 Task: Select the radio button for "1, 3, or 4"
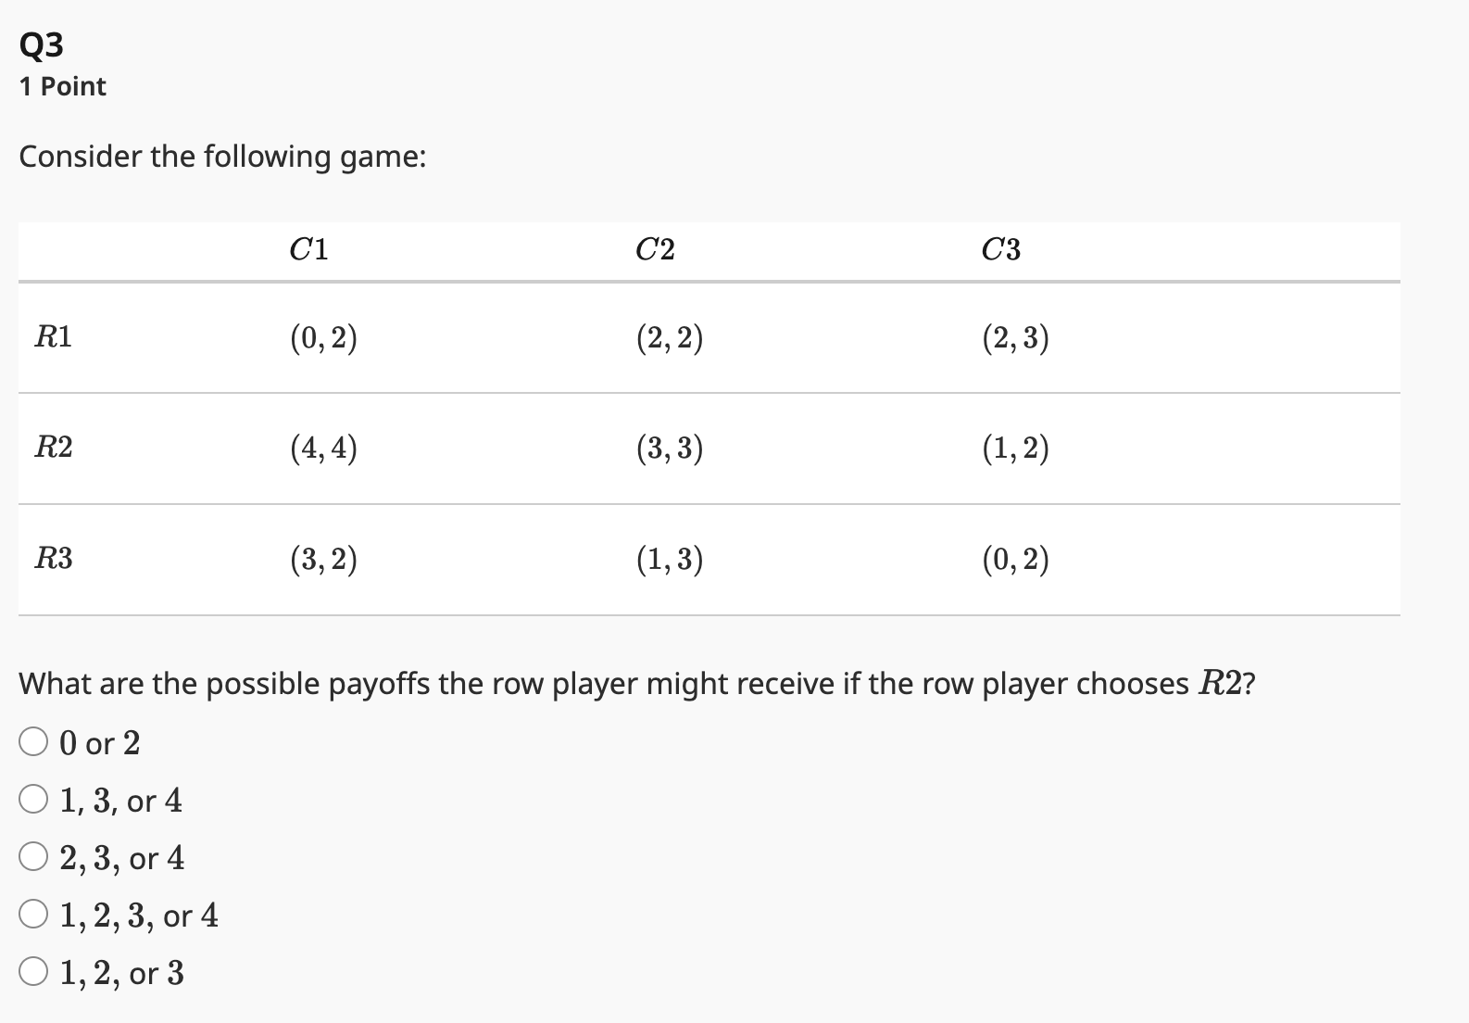(33, 799)
